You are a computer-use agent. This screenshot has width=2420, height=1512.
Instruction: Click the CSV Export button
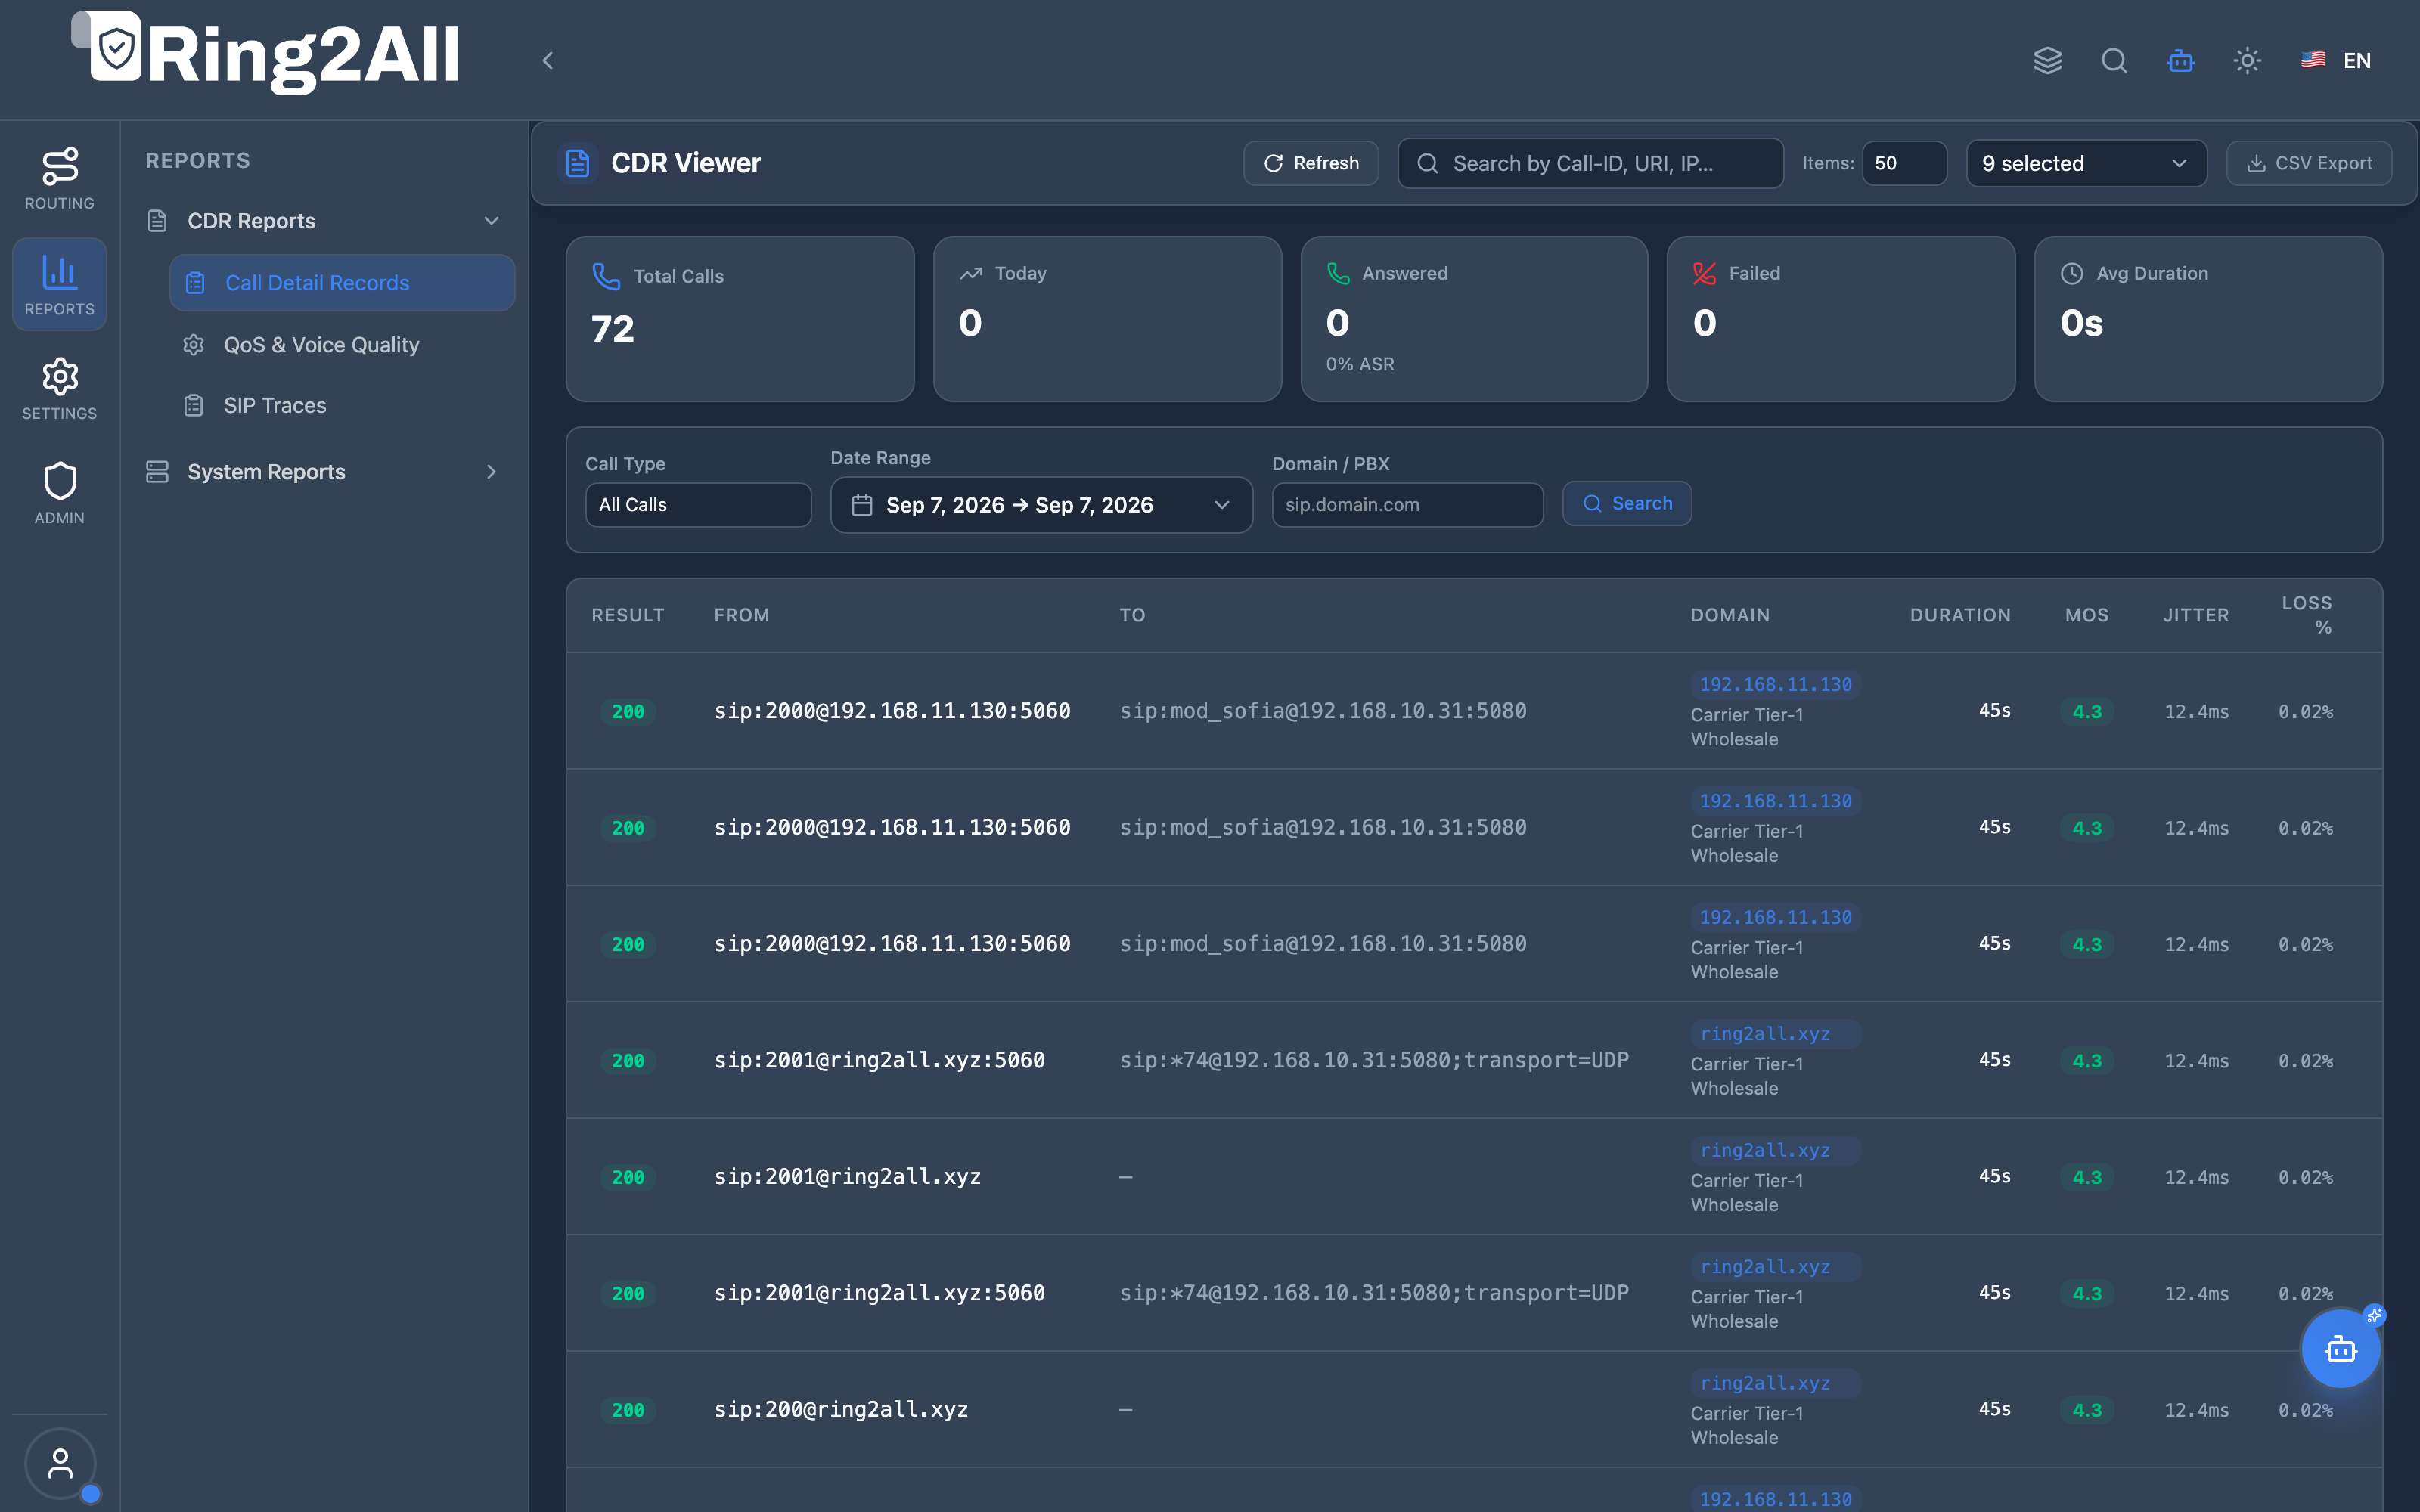[x=2309, y=163]
